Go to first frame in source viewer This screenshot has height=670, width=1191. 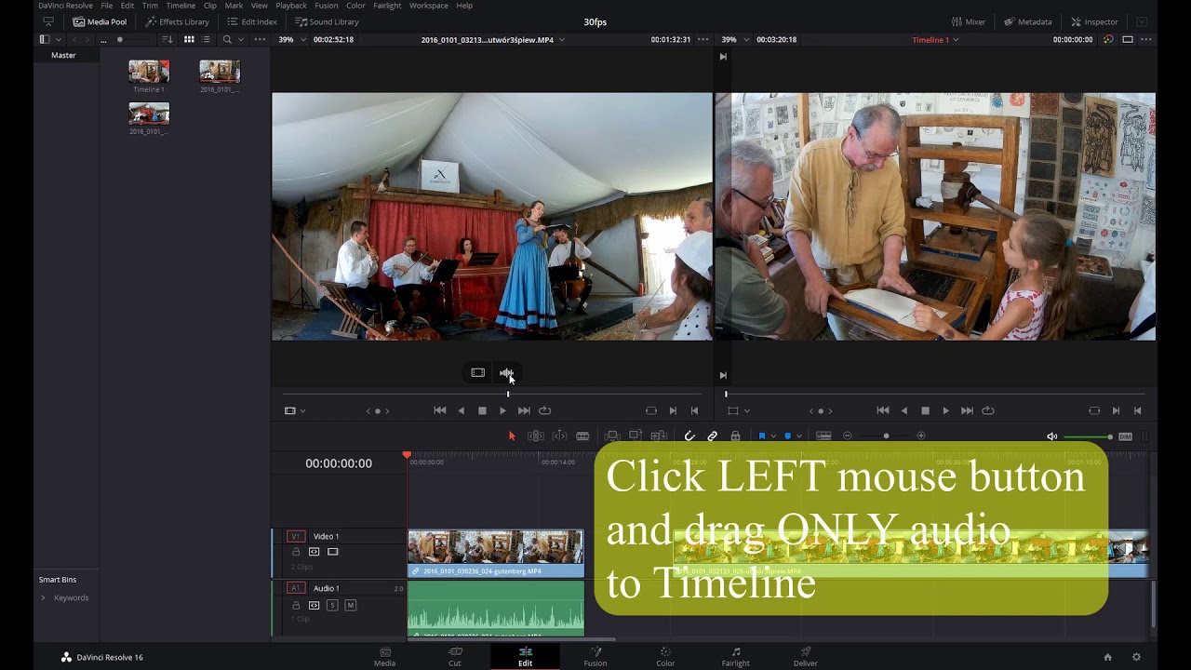(x=439, y=410)
